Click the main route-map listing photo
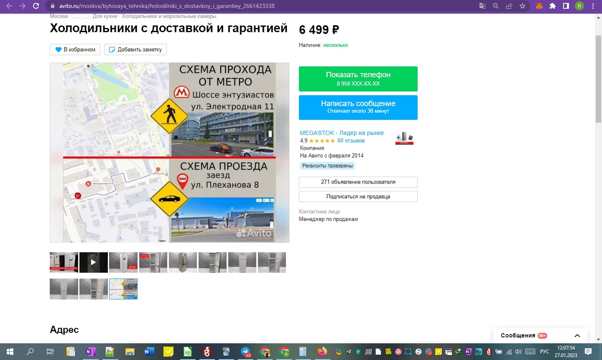The height and width of the screenshot is (360, 602). tap(169, 152)
